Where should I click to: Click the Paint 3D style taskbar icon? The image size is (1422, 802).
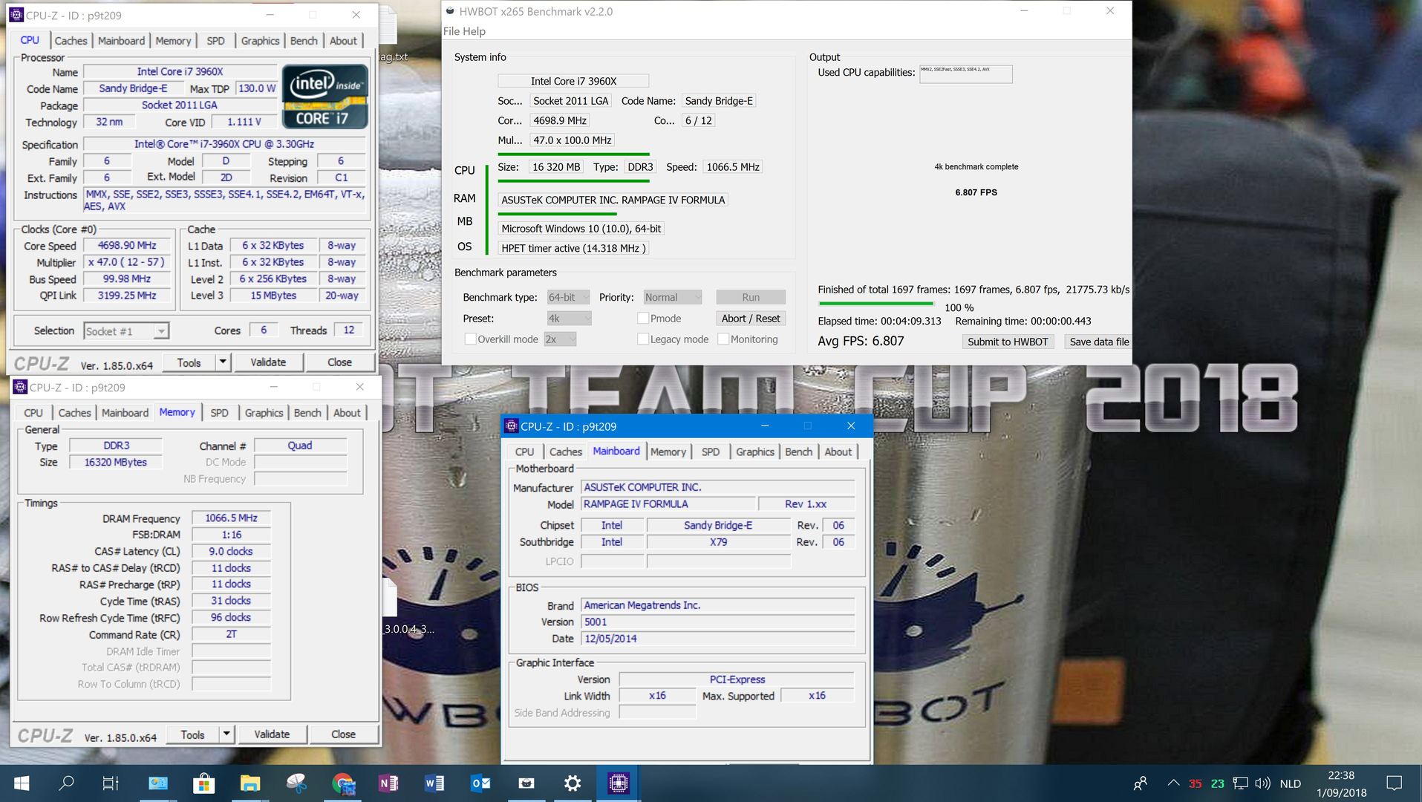tap(296, 783)
